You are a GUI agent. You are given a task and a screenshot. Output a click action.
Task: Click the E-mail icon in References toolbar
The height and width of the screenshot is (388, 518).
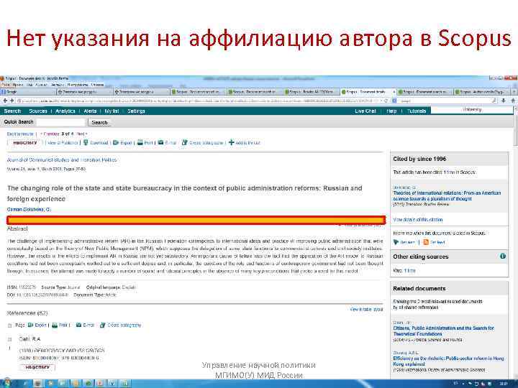click(x=78, y=325)
